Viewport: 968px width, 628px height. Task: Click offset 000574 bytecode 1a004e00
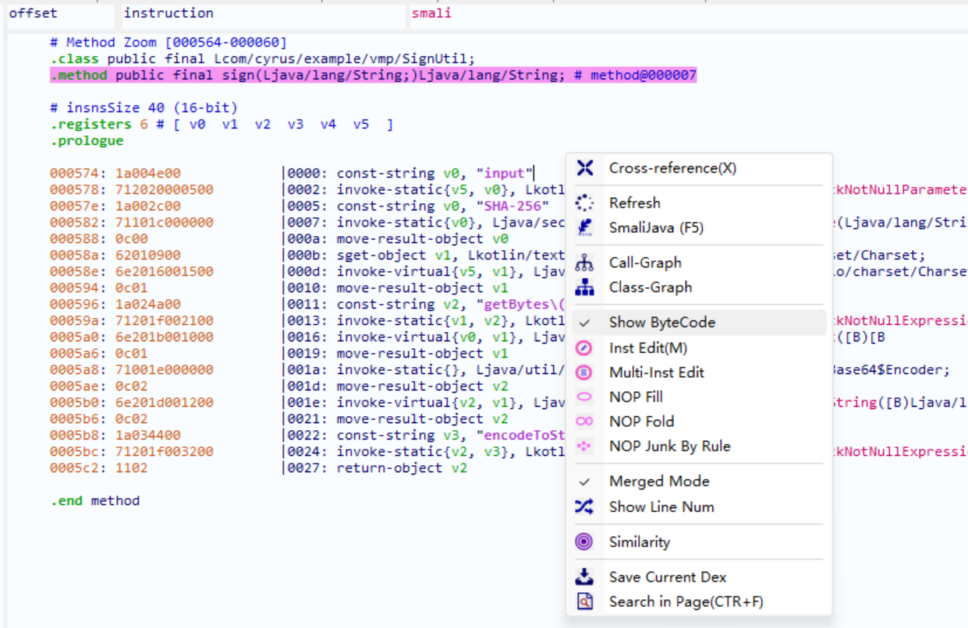point(115,173)
